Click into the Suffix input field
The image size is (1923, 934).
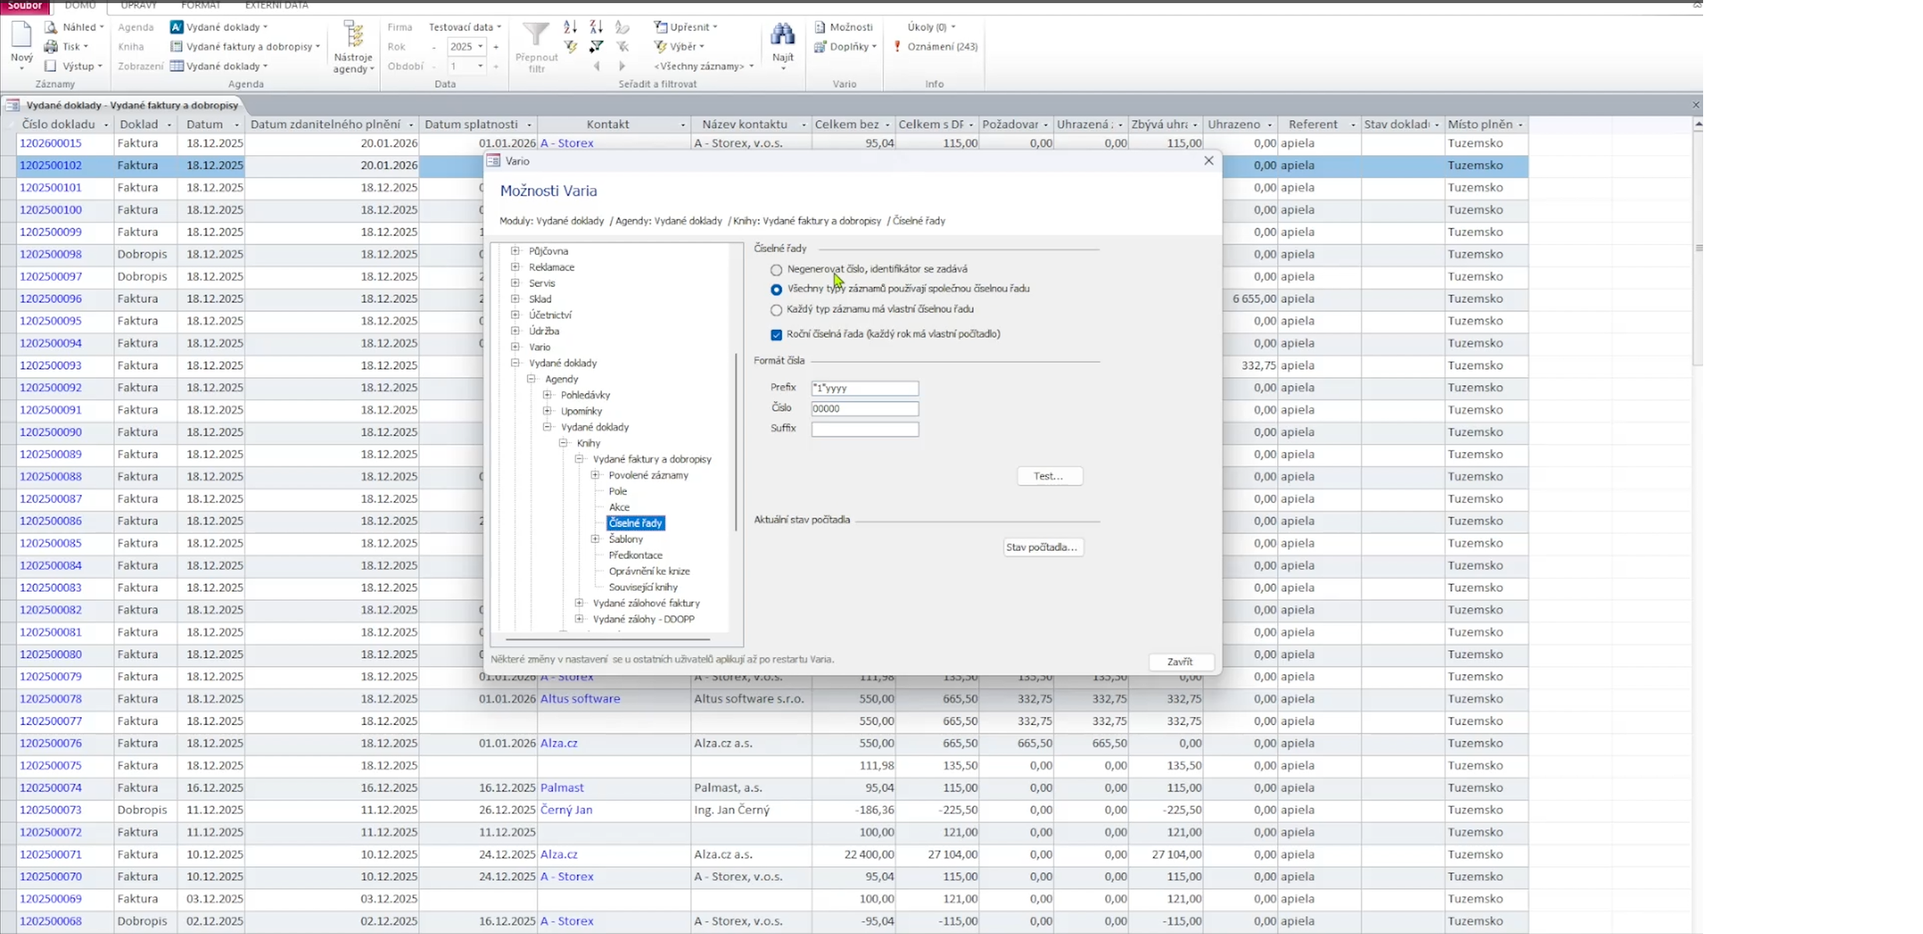tap(864, 429)
